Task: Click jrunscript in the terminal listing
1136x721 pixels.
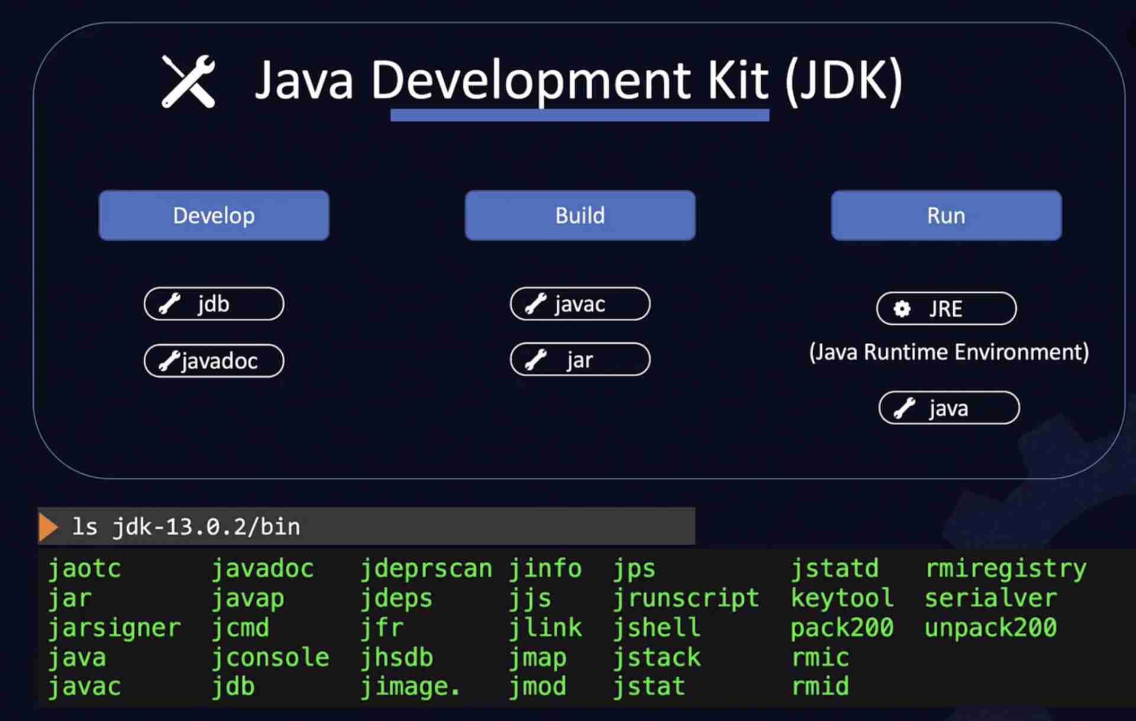Action: [x=686, y=598]
